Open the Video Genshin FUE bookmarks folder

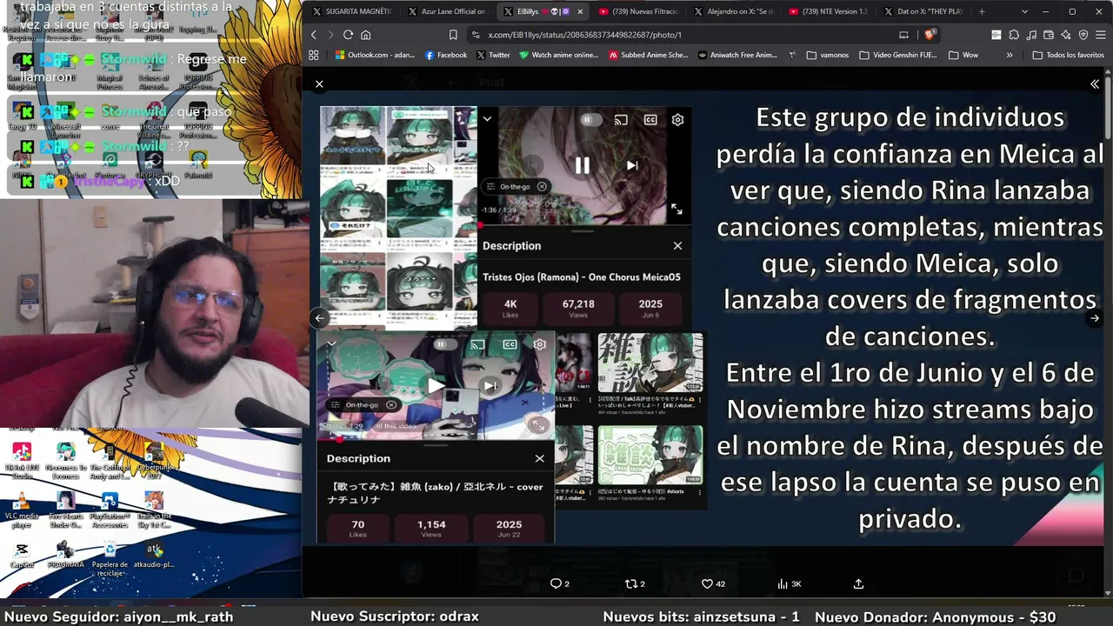click(x=898, y=55)
